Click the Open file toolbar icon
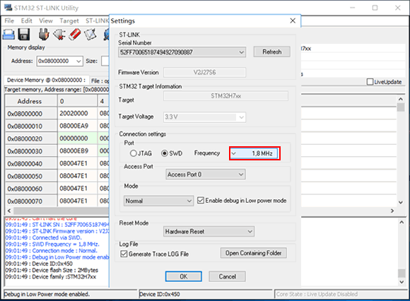The image size is (410, 301). [x=8, y=34]
